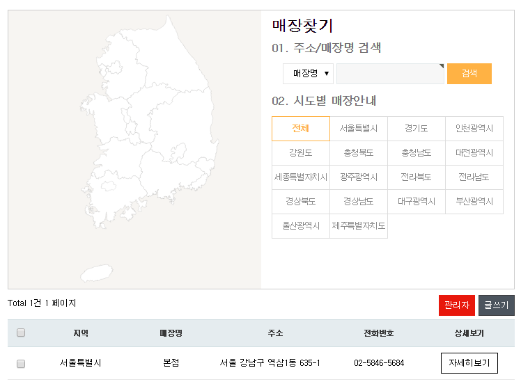Select the 전체 region tab
Screen dimensions: 521x384
click(x=301, y=129)
